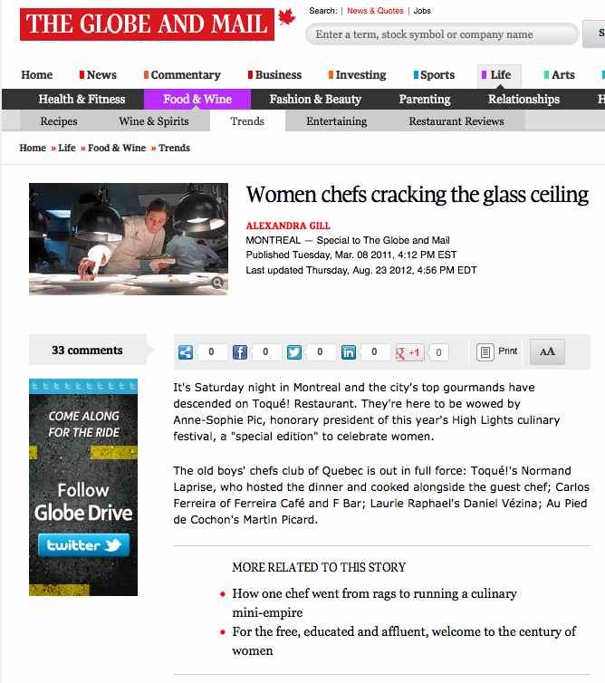Click the 'Published Tuesday, Mar. 08 2011' line
This screenshot has height=683, width=605.
coord(351,255)
